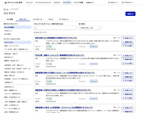Open the 改善提案・ヒヤリハット prompt title link
This screenshot has width=141, height=113.
pos(64,107)
